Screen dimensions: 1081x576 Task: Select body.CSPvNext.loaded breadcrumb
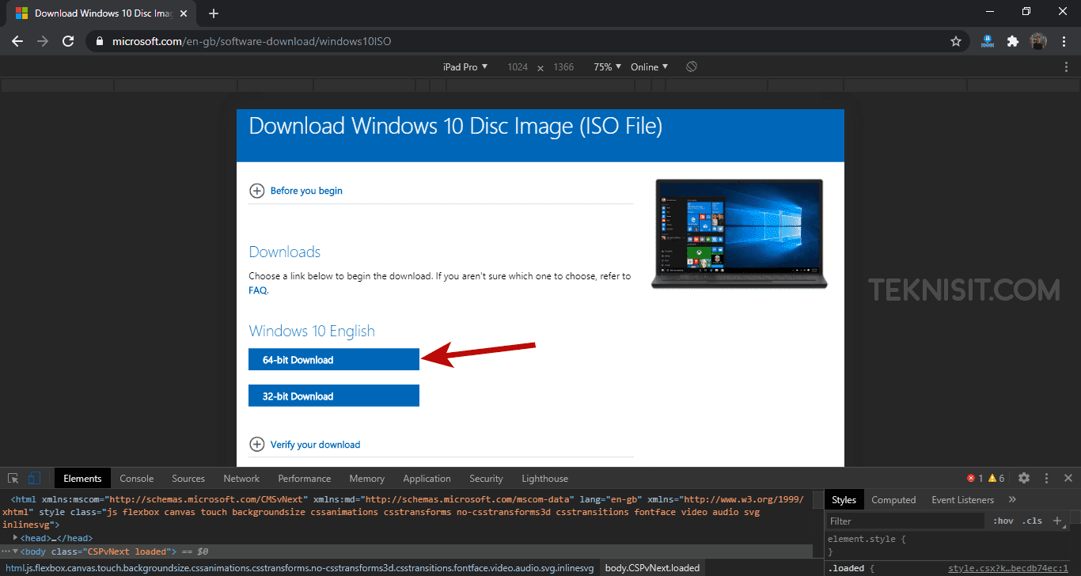click(x=652, y=568)
